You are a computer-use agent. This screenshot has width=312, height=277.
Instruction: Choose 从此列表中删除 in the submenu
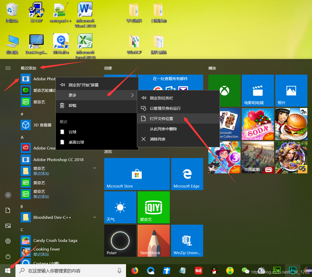[x=178, y=129]
